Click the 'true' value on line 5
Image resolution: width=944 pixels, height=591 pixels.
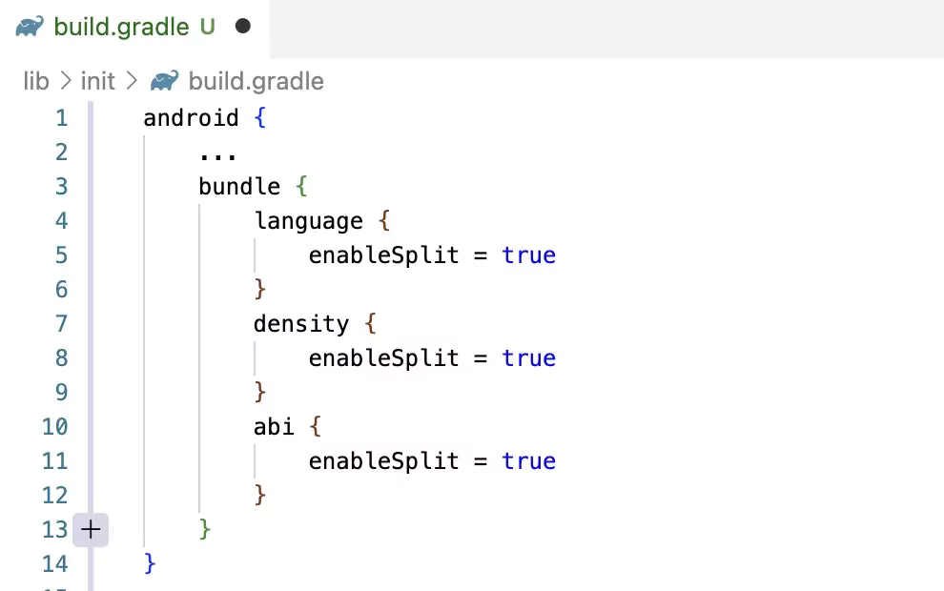pos(528,255)
